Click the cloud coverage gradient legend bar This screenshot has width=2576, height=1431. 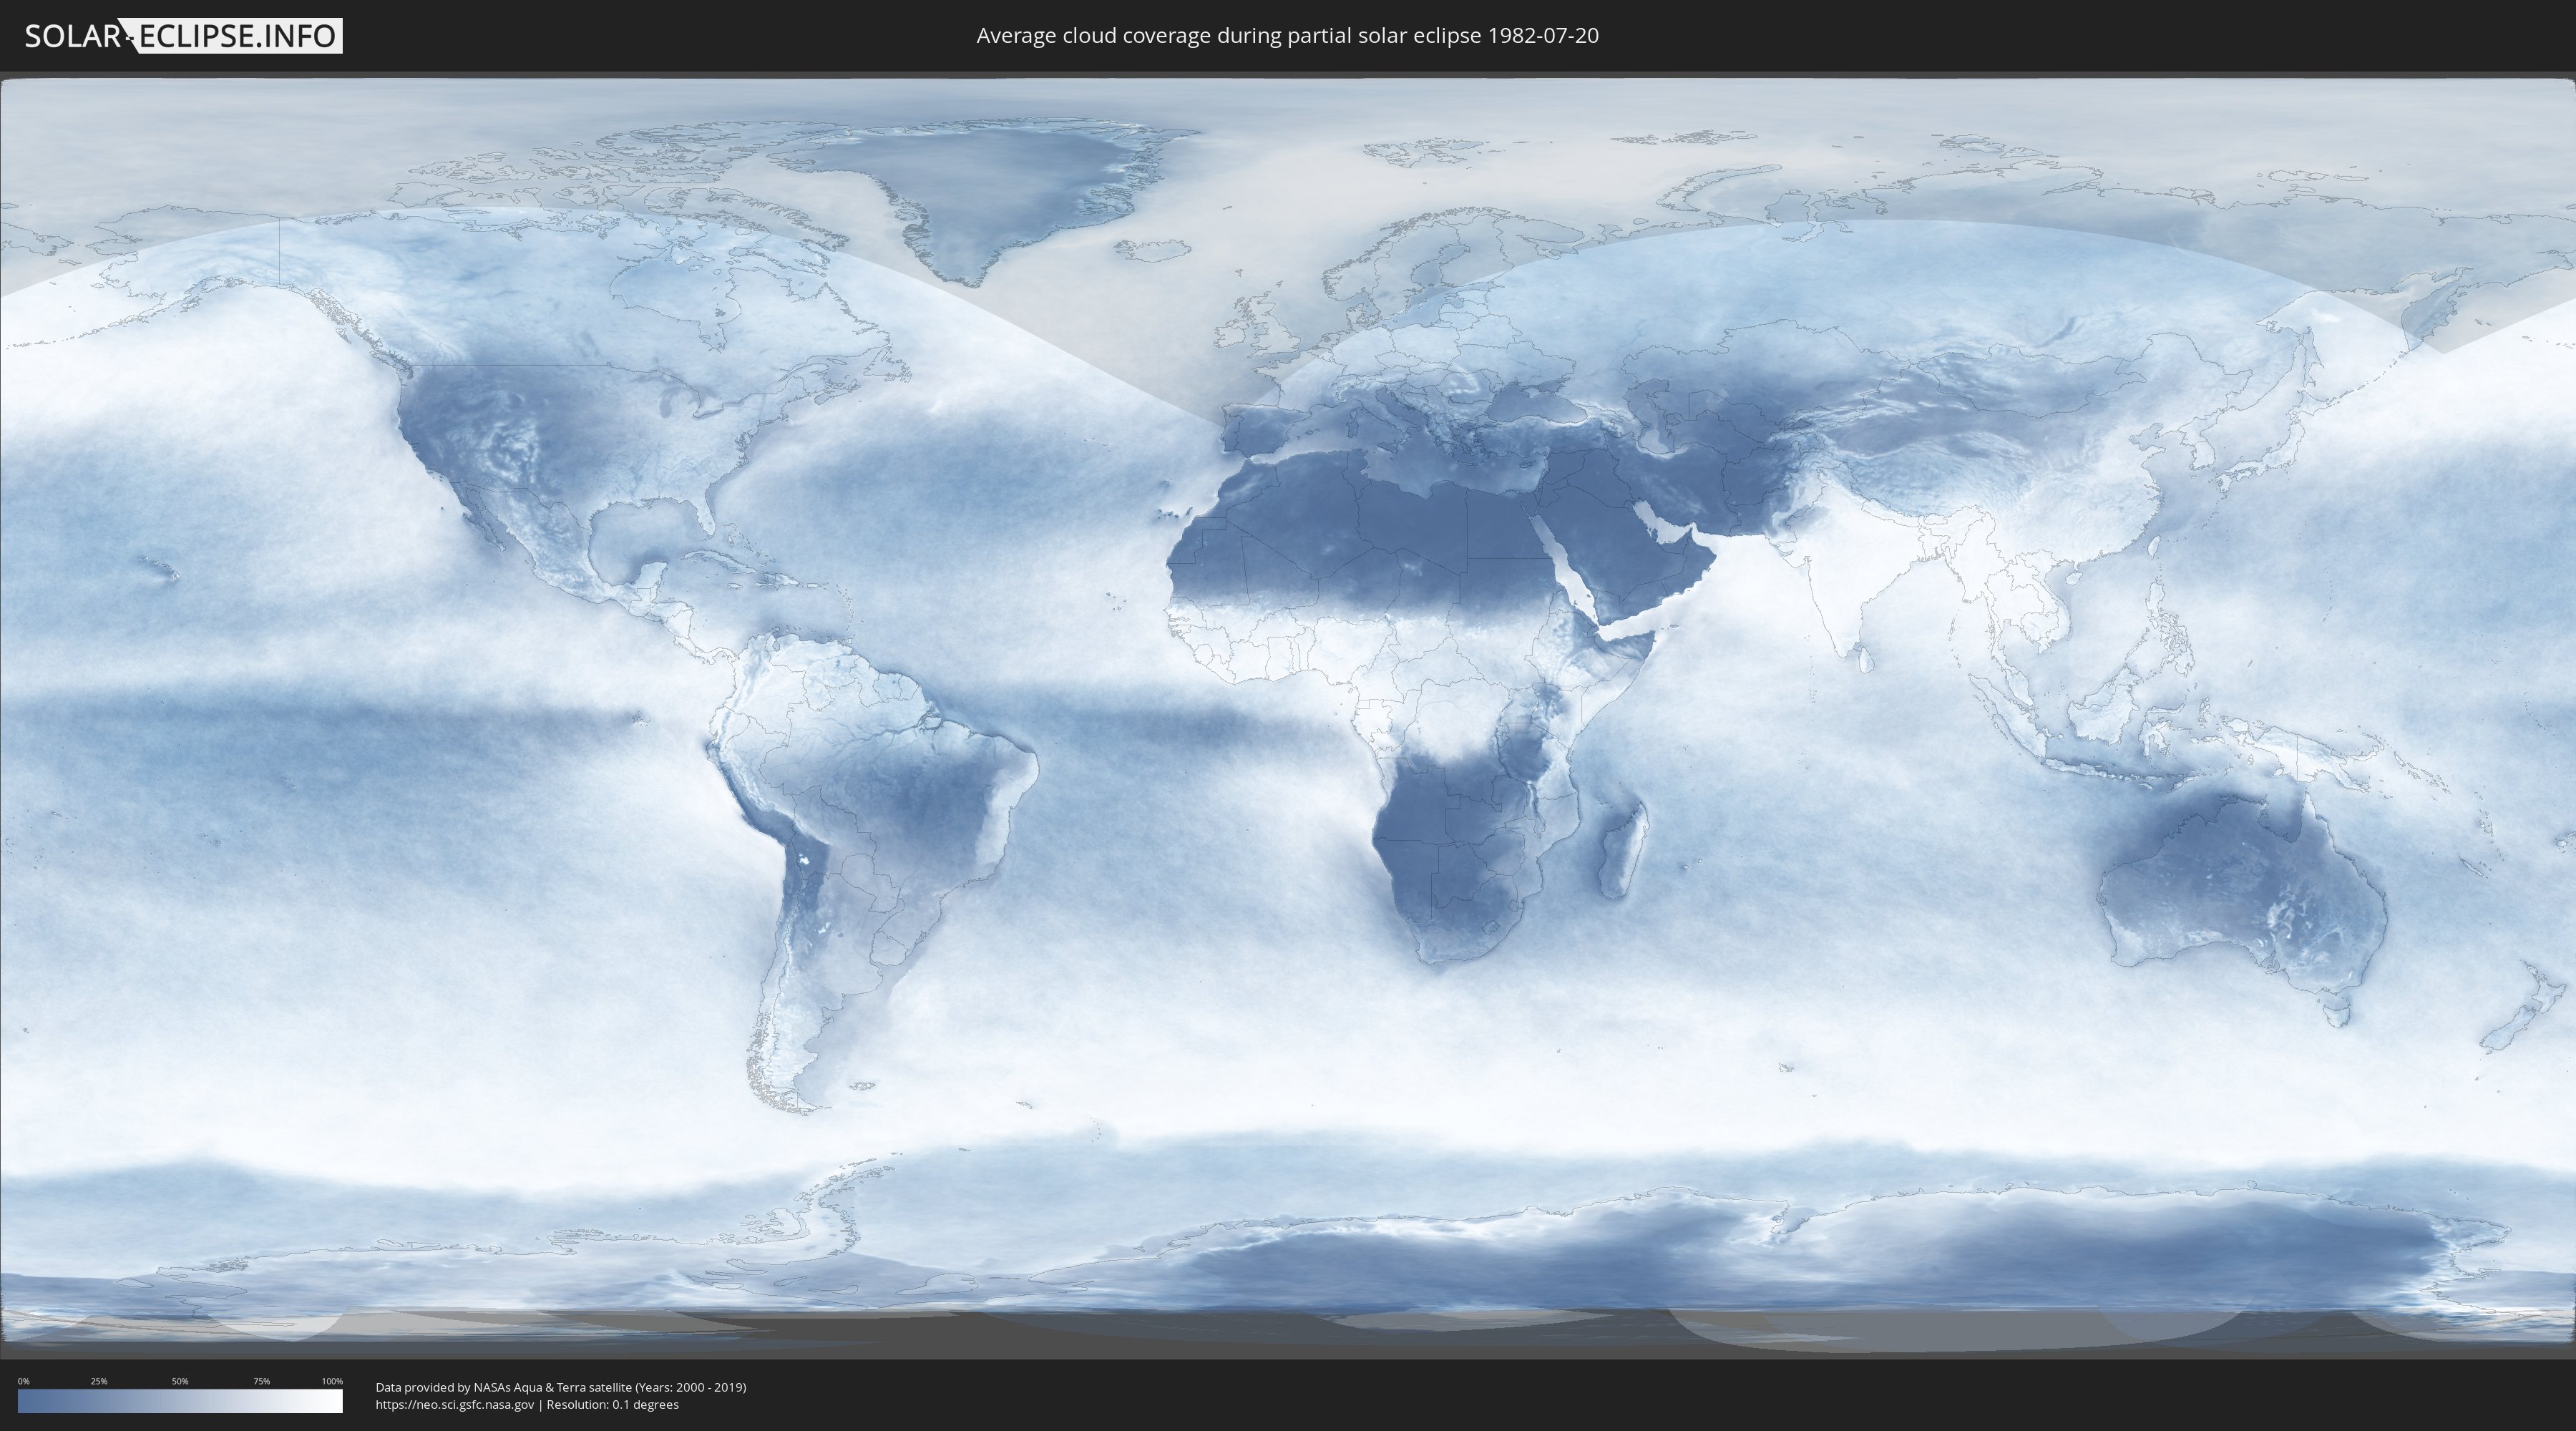tap(180, 1401)
